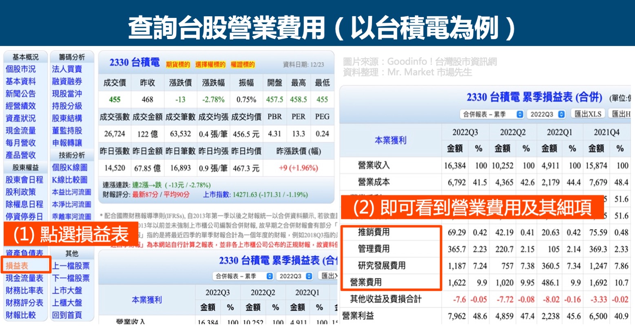
Task: Click the 每月營收 link
Action: (x=20, y=143)
